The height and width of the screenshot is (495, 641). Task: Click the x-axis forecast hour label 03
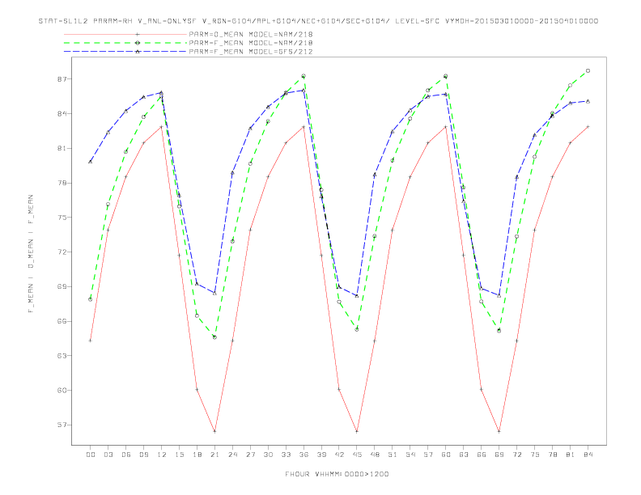pos(108,455)
